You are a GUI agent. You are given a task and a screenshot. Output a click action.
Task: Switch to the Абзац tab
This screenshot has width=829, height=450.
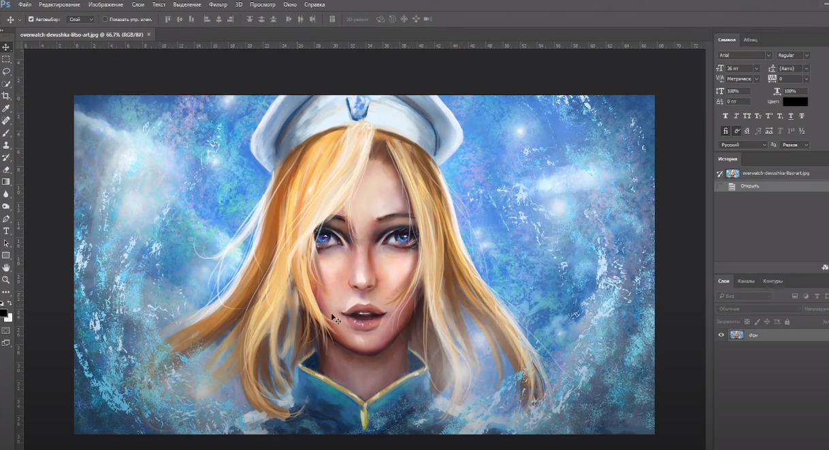click(x=750, y=40)
